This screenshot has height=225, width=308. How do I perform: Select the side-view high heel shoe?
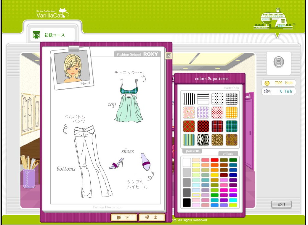[116, 164]
